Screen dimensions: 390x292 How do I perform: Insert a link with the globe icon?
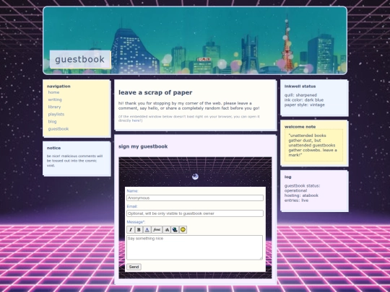tap(175, 230)
